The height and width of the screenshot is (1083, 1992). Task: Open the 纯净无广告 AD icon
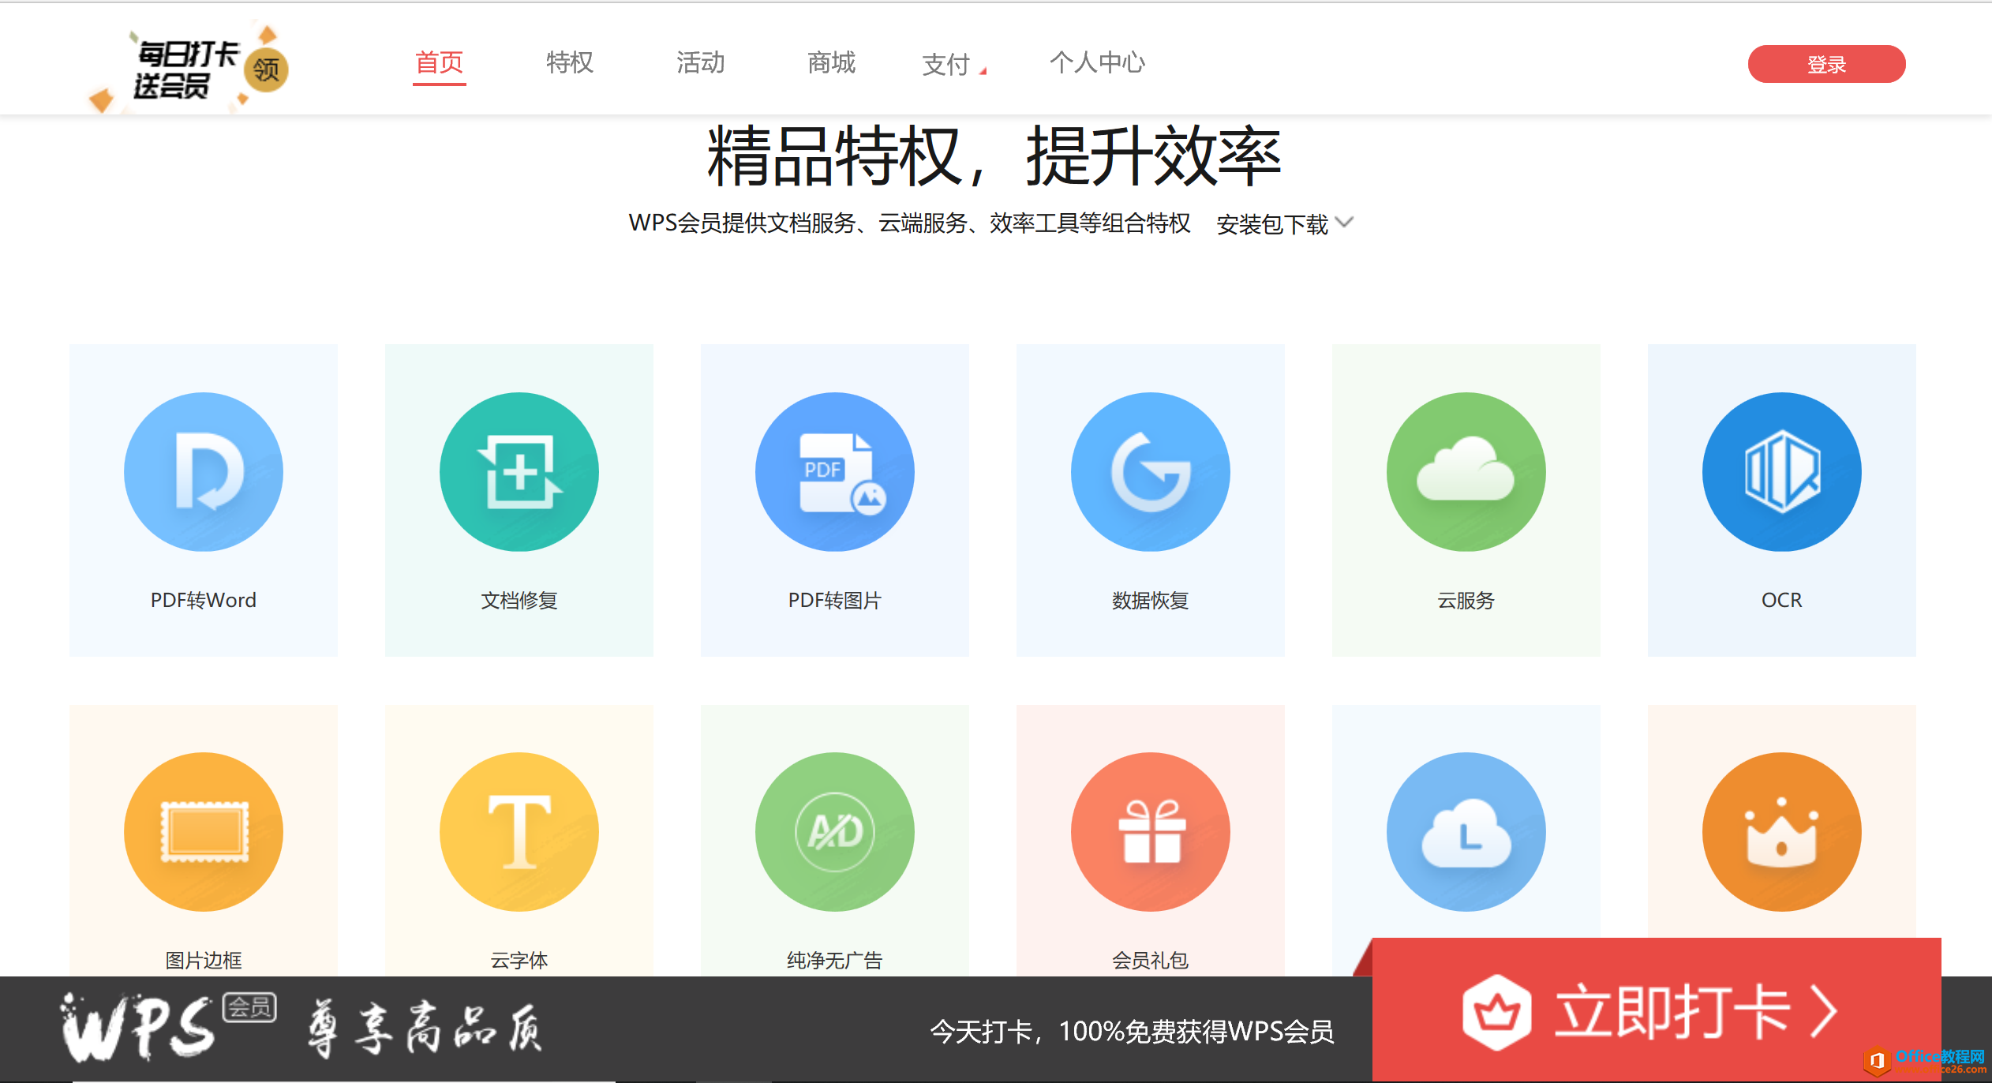point(835,832)
